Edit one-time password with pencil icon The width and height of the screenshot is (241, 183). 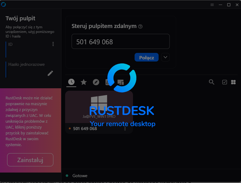tap(50, 73)
